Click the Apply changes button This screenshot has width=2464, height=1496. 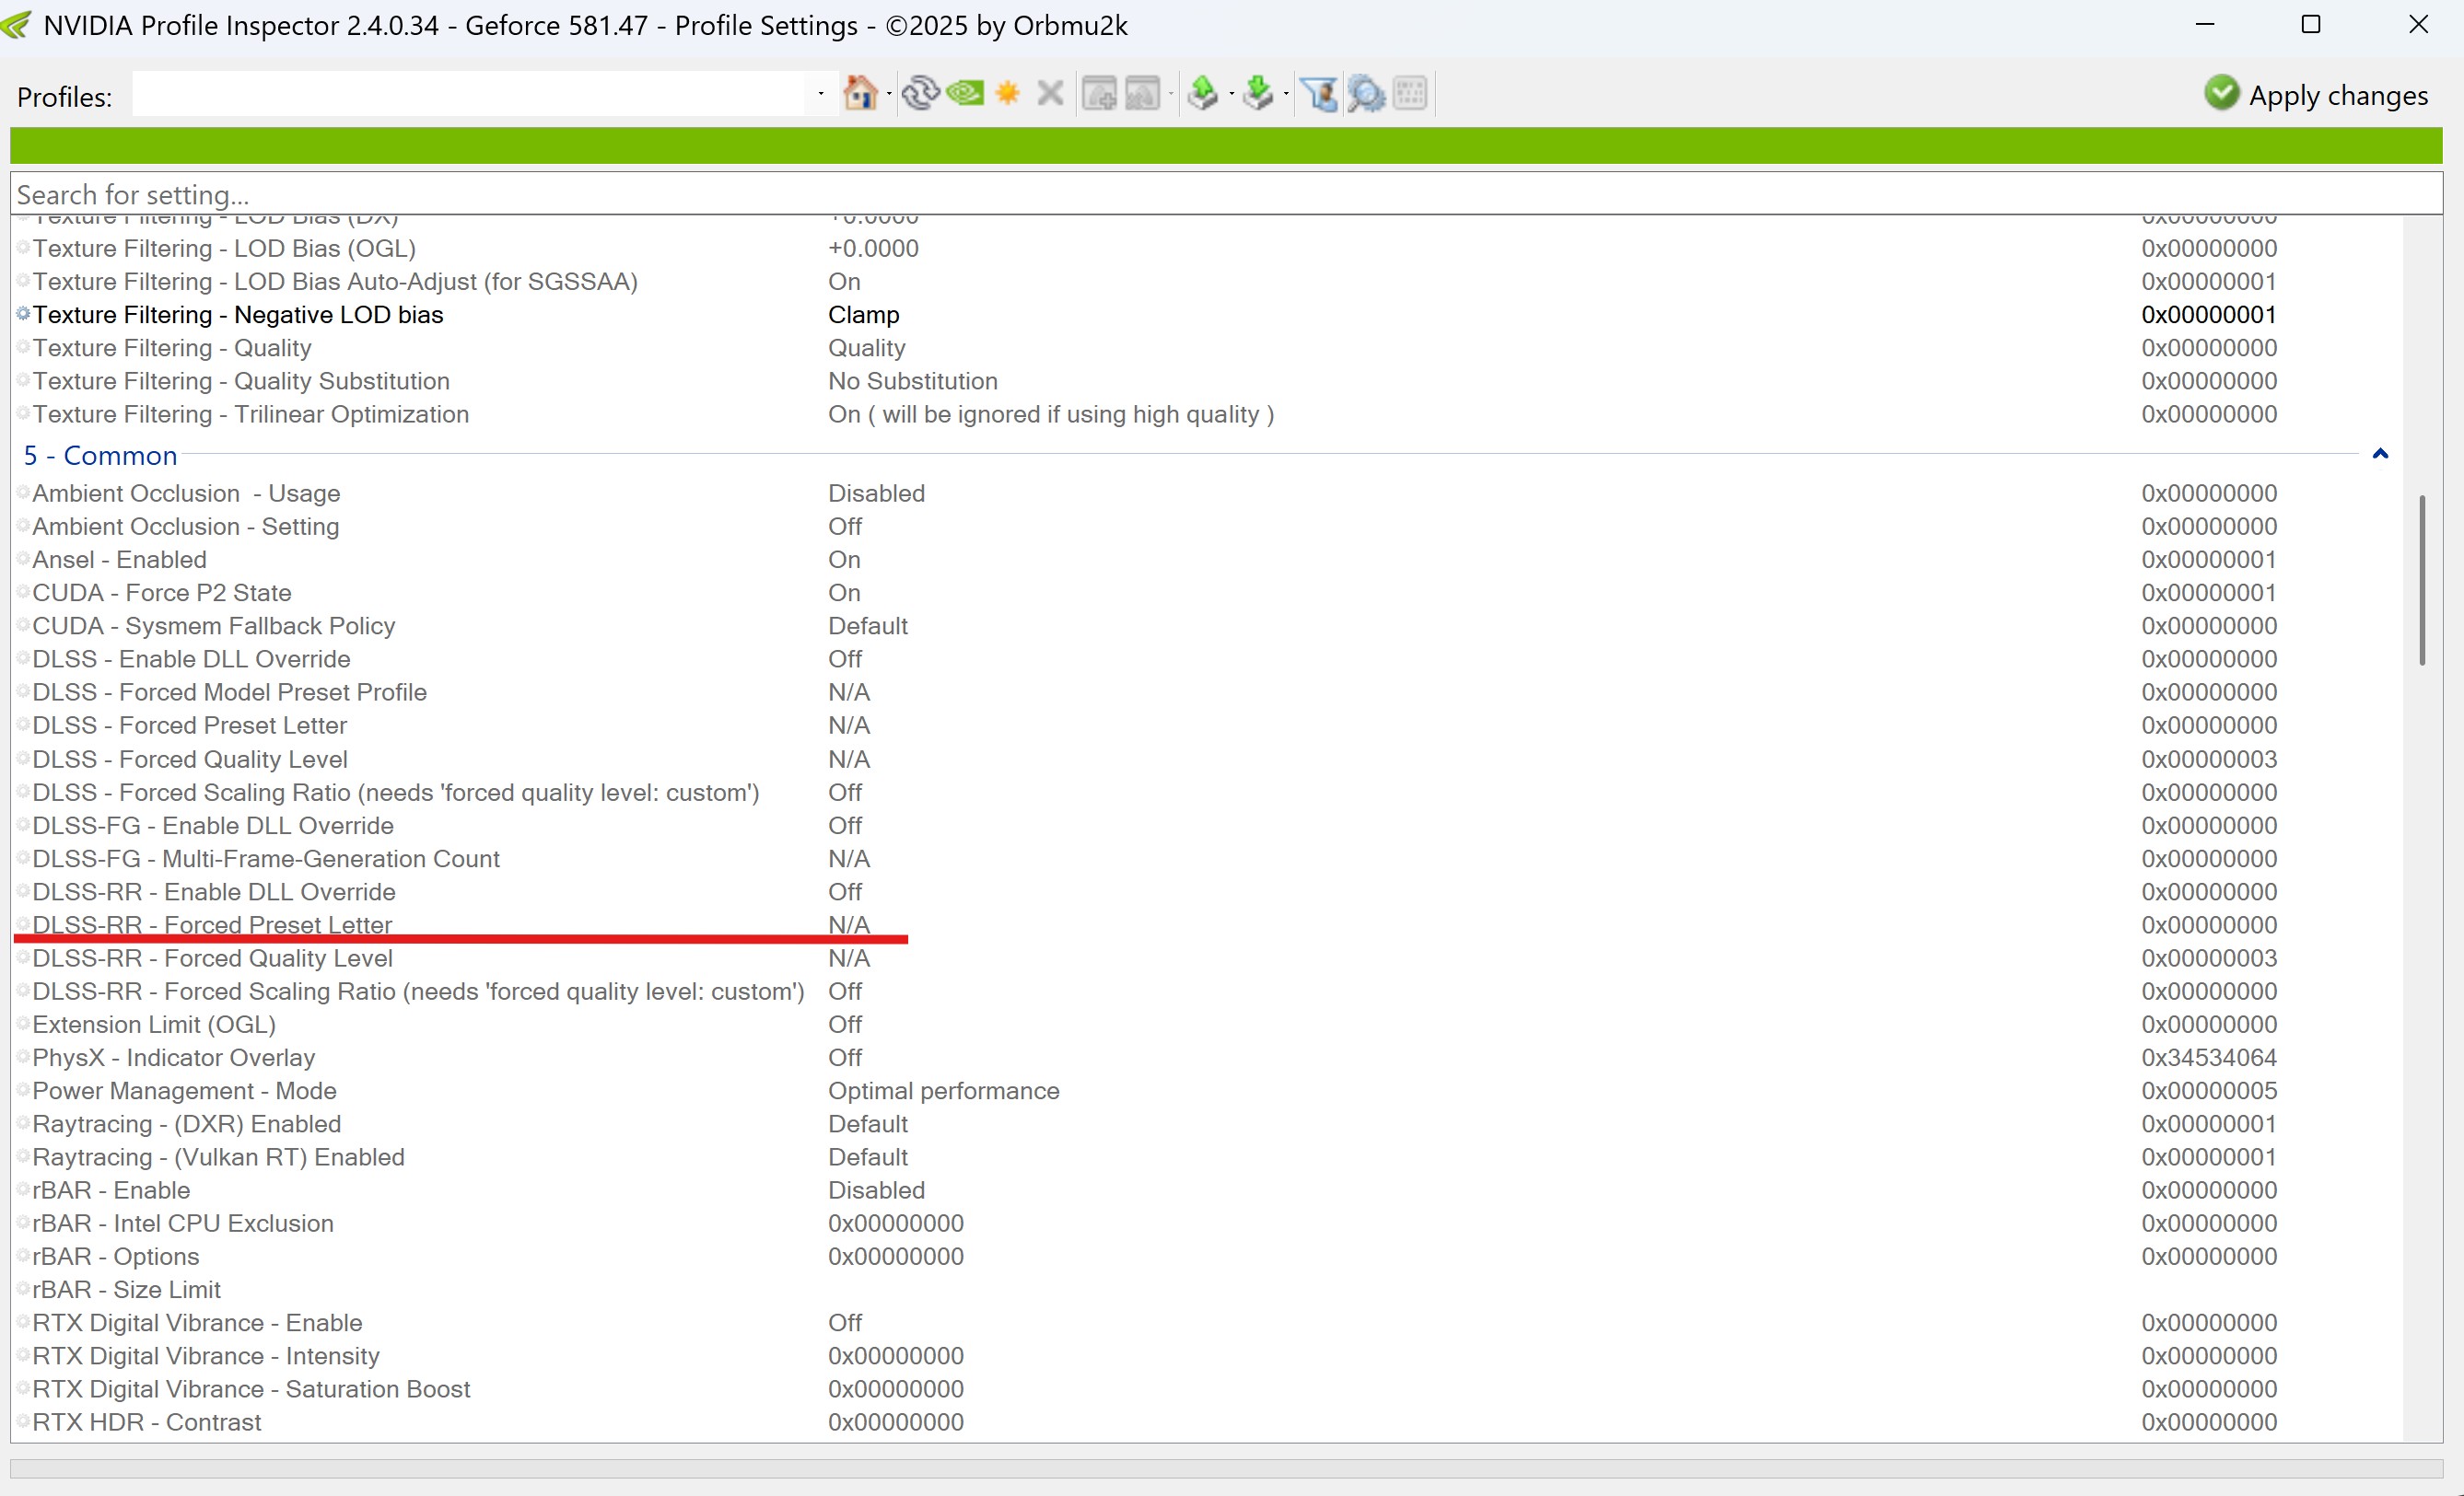pos(2316,95)
